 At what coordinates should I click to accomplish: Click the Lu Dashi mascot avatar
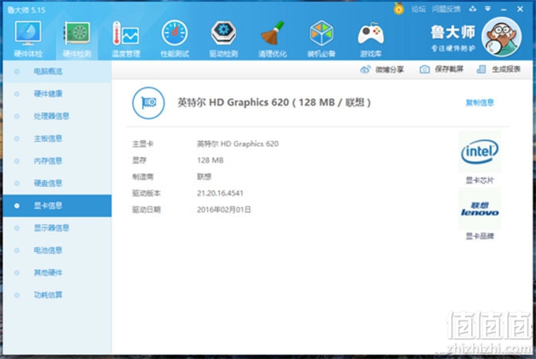(502, 37)
